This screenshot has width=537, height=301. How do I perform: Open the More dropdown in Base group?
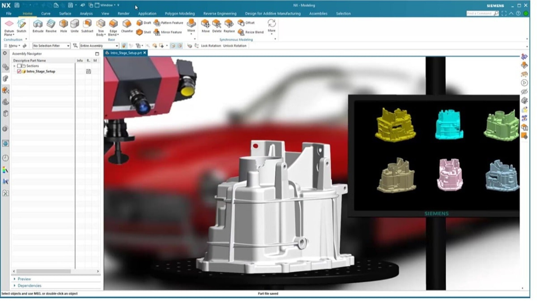tap(191, 27)
